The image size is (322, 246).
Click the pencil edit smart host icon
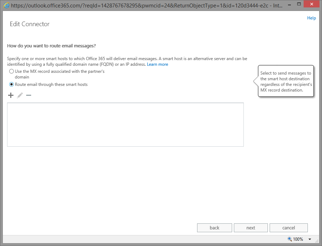(x=20, y=95)
